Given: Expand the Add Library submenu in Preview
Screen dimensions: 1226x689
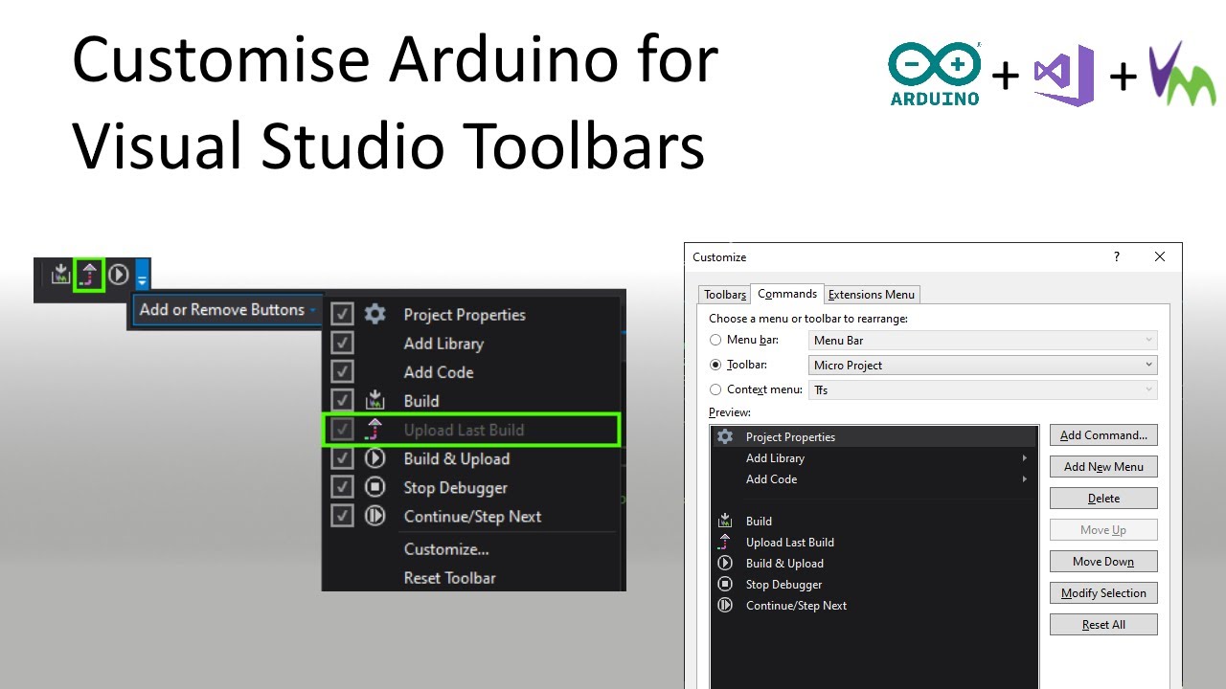Looking at the screenshot, I should tap(1025, 458).
